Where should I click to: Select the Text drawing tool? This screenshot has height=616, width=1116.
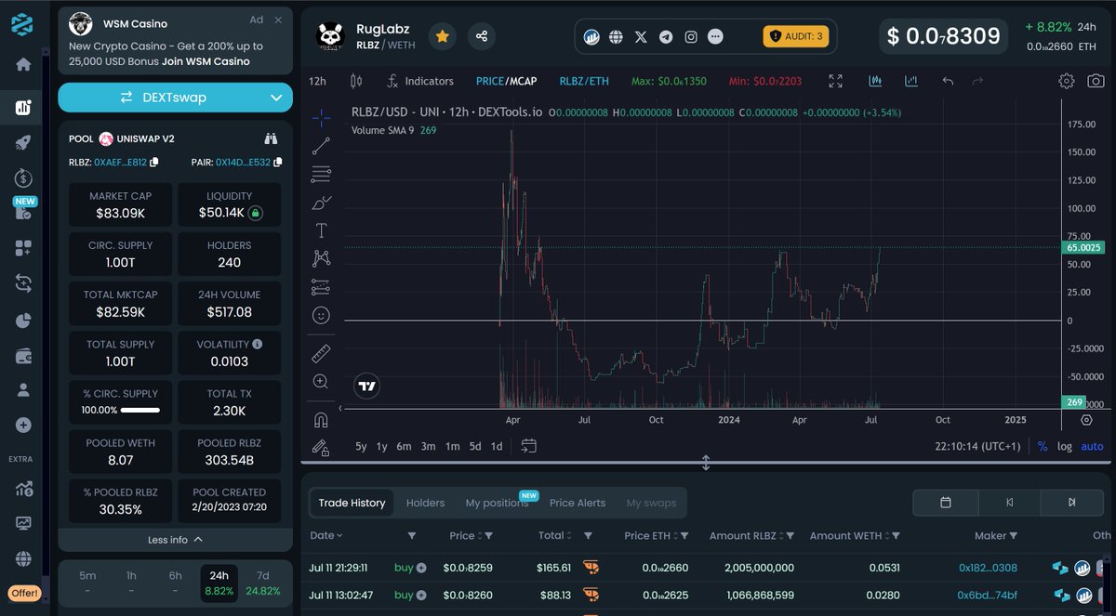coord(321,230)
